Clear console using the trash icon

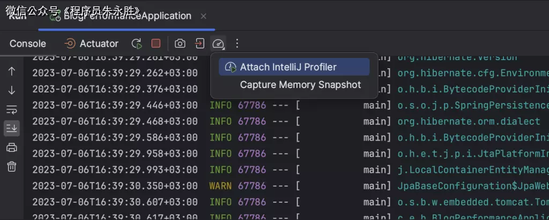12,166
